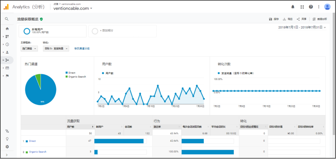Go to Home icon in sidebar
The width and height of the screenshot is (336, 159).
[x=7, y=29]
